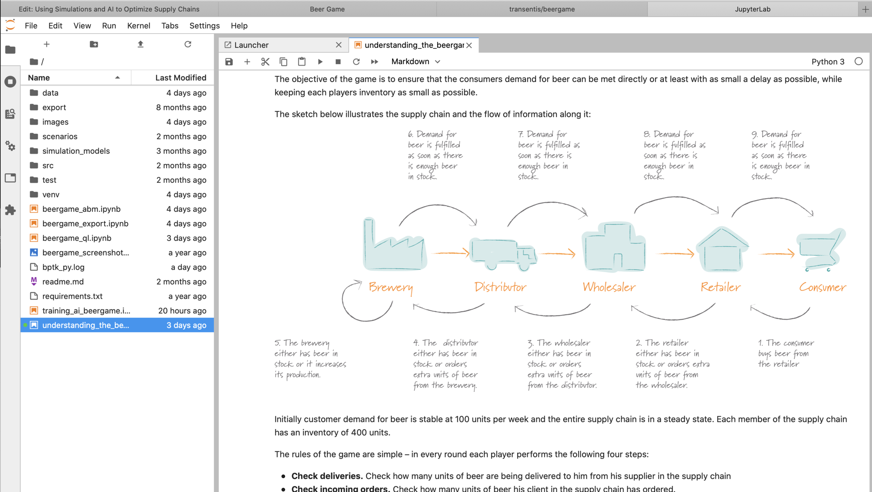Insert a new cell below with plus

coord(247,62)
